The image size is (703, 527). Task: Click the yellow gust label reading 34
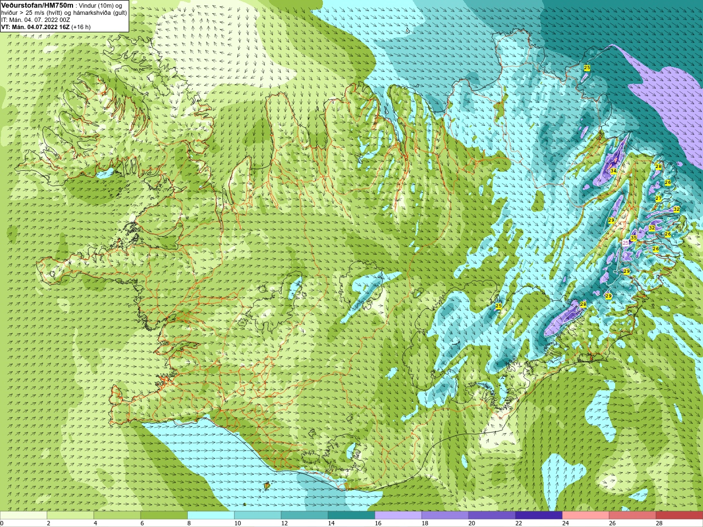pos(613,171)
